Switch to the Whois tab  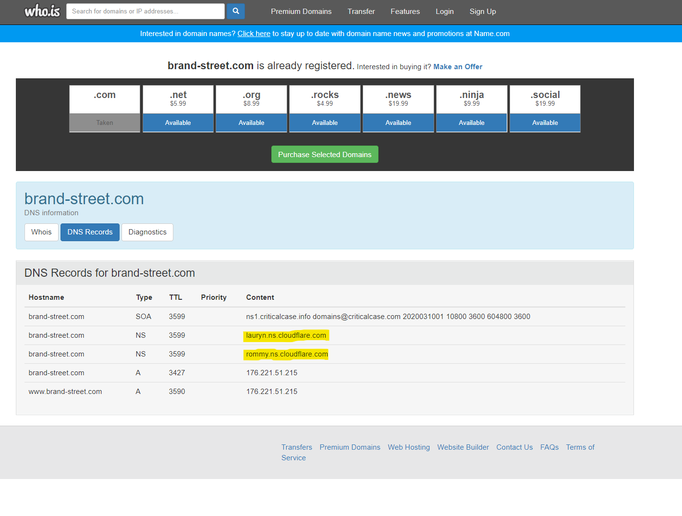coord(41,232)
